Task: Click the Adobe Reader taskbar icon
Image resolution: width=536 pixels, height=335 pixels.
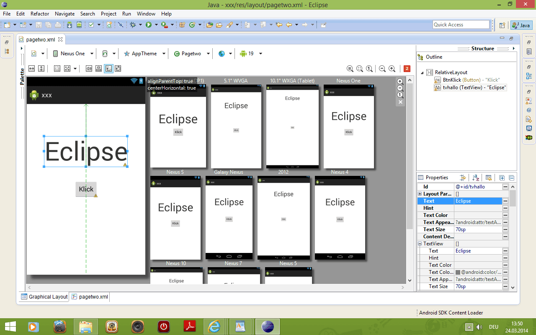Action: (189, 326)
